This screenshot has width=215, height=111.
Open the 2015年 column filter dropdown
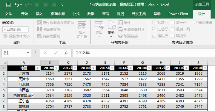pyautogui.click(x=112, y=68)
